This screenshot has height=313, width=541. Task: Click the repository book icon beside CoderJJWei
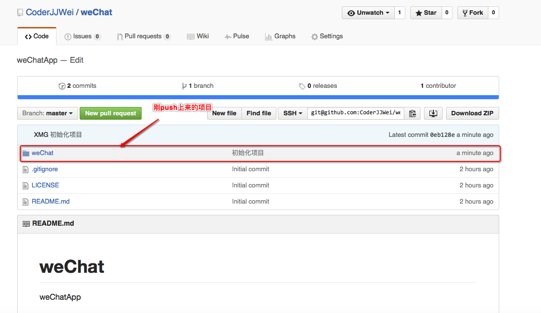tap(20, 13)
